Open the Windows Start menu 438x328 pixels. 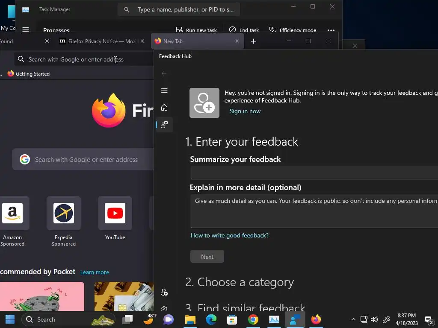pyautogui.click(x=10, y=319)
